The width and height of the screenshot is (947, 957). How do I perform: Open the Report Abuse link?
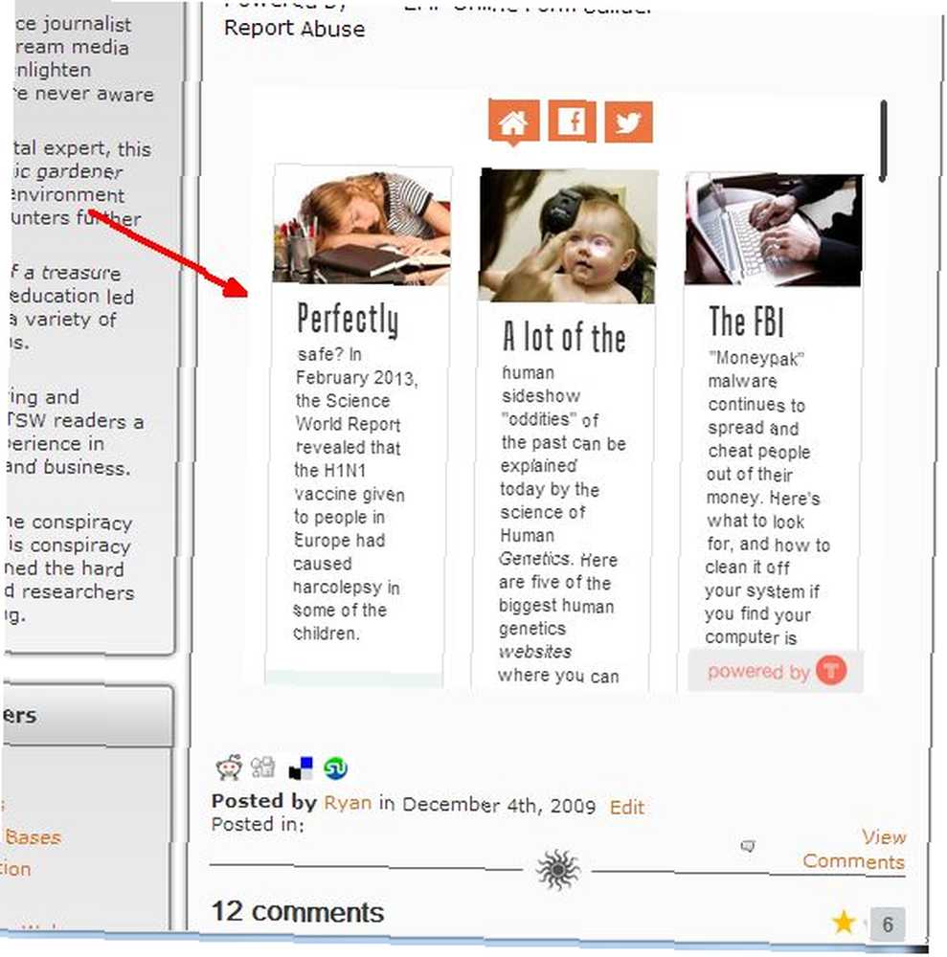[294, 29]
